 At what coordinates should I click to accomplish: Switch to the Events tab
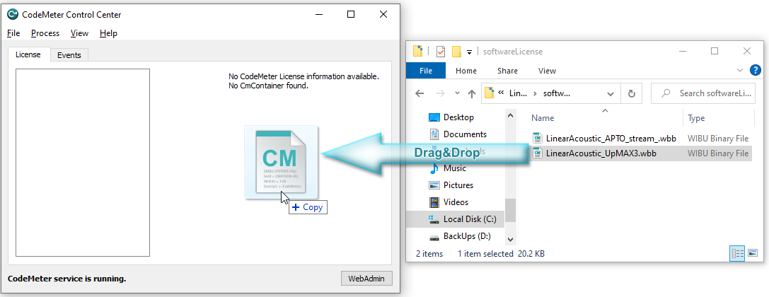(69, 55)
